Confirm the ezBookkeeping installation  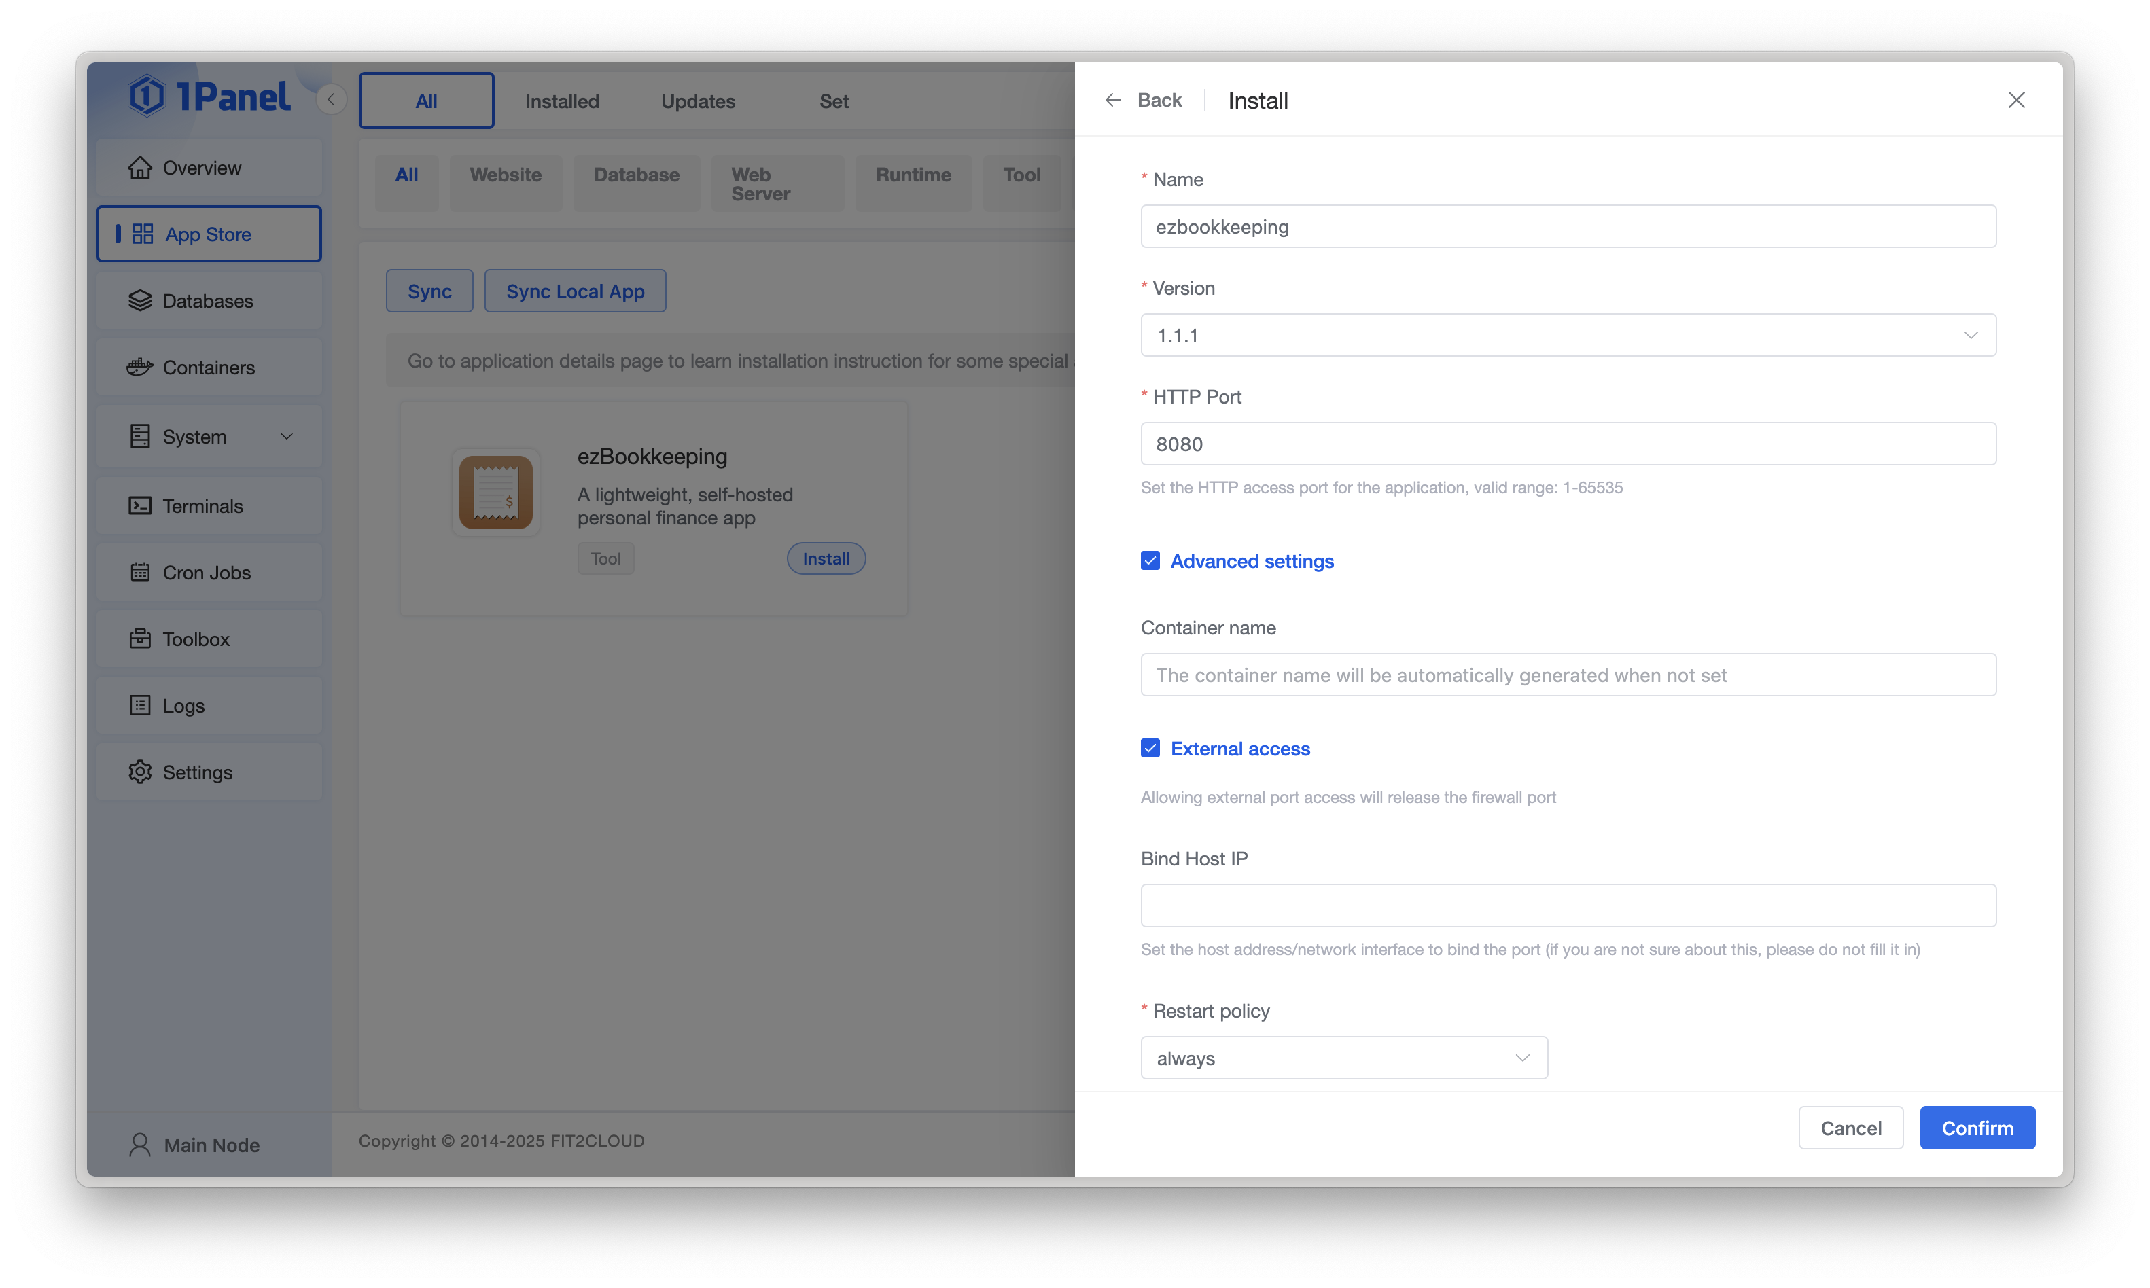click(1977, 1128)
